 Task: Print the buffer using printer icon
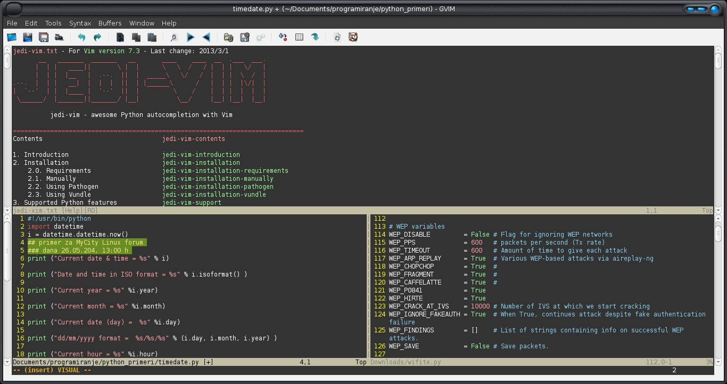60,37
